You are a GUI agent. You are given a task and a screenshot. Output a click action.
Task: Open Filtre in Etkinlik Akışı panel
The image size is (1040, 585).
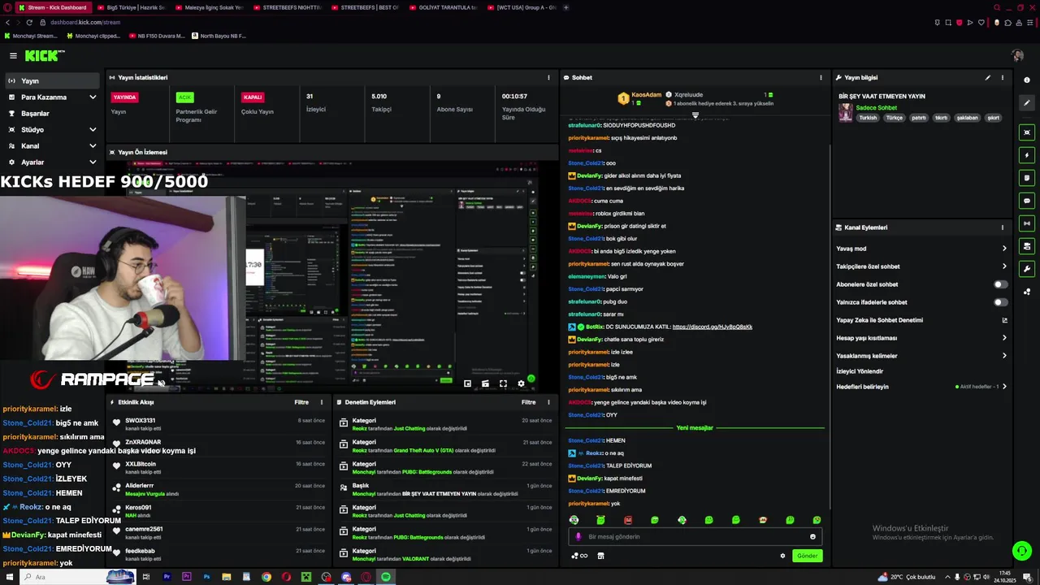click(301, 402)
